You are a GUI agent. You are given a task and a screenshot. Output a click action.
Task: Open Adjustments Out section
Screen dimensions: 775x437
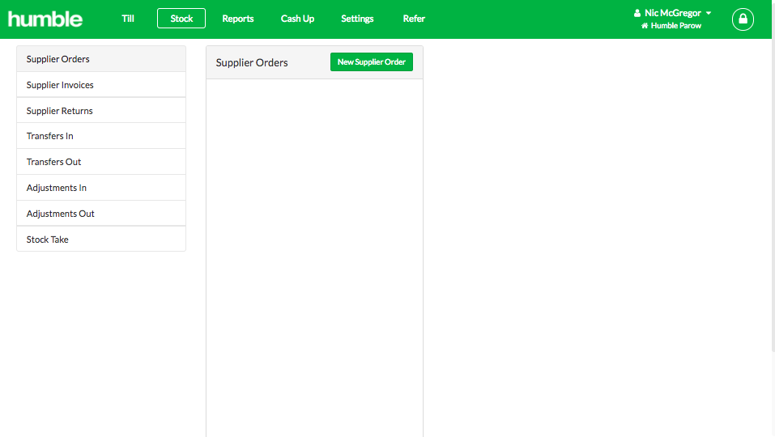pos(101,214)
